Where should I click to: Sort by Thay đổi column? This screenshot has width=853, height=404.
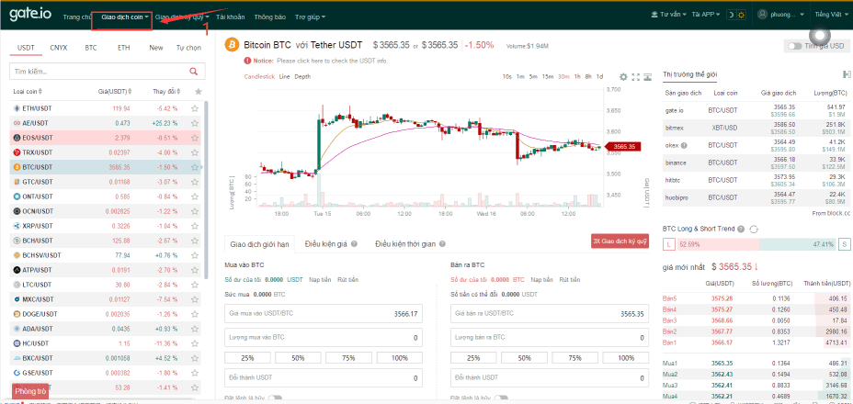166,91
